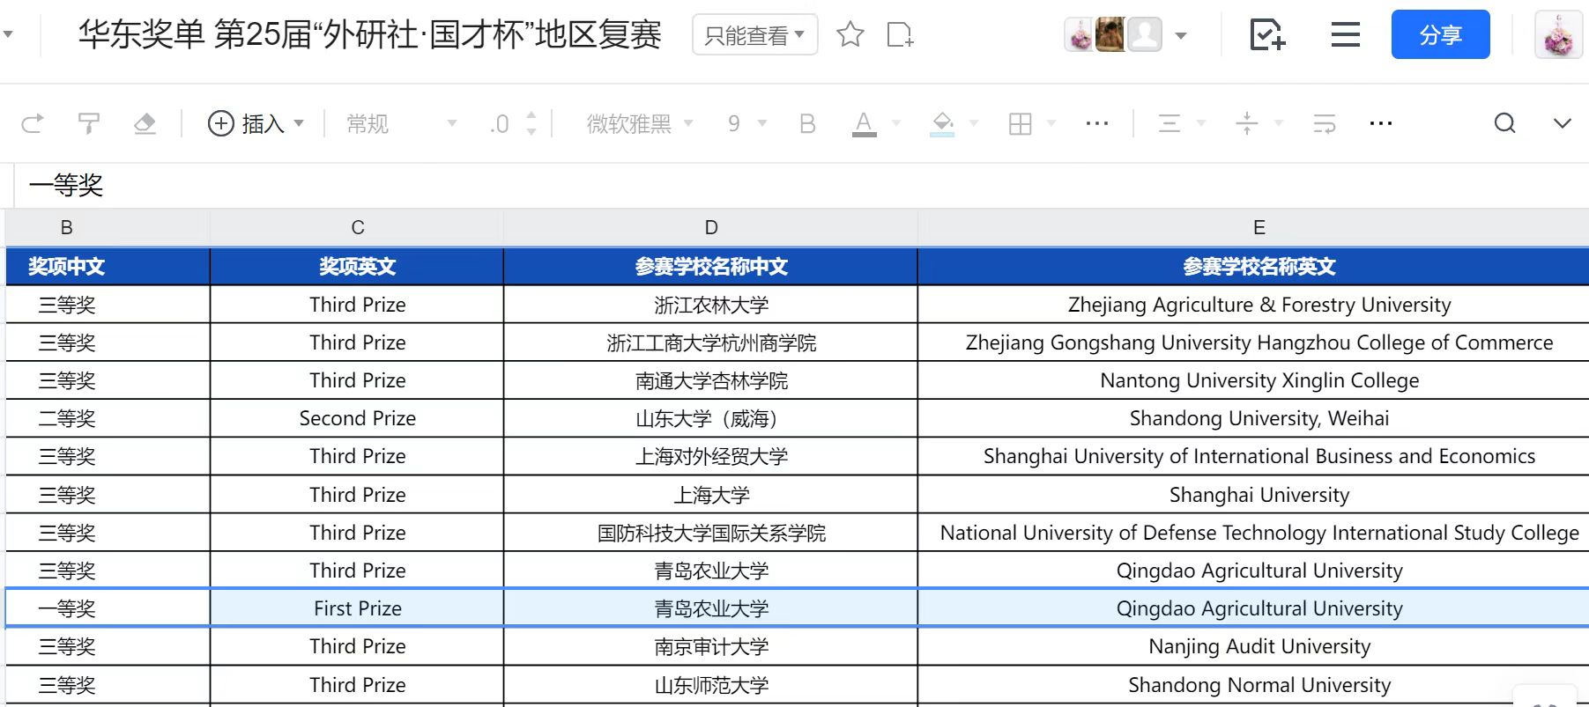The image size is (1589, 707).
Task: Click the cell borders icon
Action: [x=1020, y=124]
